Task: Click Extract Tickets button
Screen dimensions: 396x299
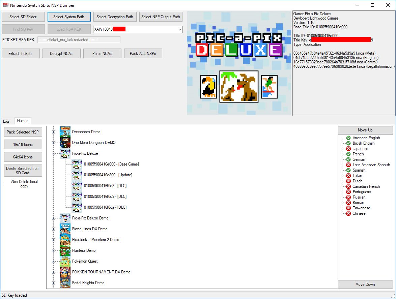Action: pos(21,54)
